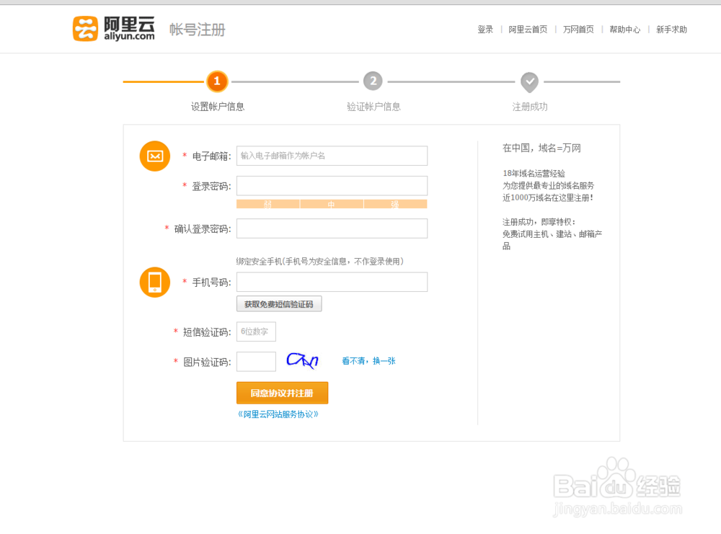Image resolution: width=721 pixels, height=534 pixels.
Task: Click the Aliyun logo
Action: [x=114, y=29]
